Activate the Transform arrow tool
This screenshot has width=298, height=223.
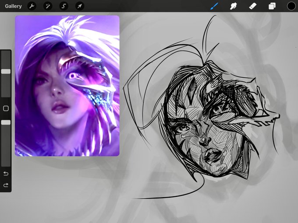click(x=80, y=6)
